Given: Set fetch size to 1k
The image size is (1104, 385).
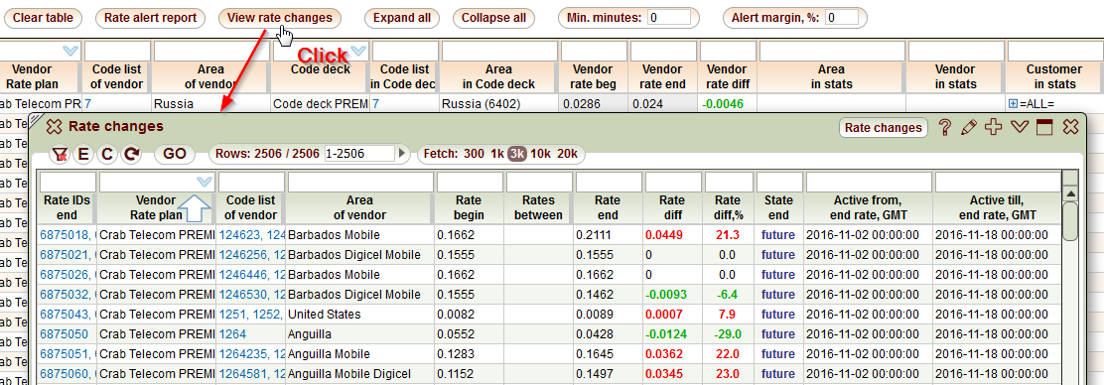Looking at the screenshot, I should click(497, 154).
